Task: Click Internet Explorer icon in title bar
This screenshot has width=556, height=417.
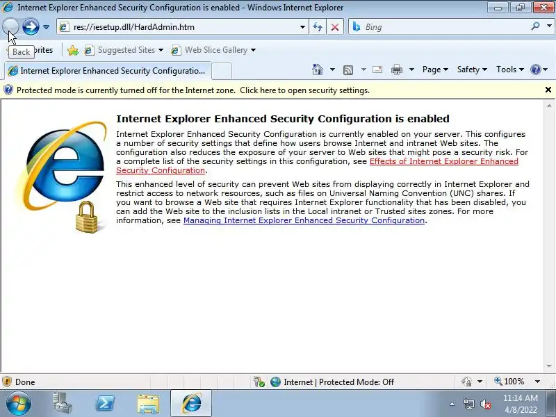Action: (8, 7)
